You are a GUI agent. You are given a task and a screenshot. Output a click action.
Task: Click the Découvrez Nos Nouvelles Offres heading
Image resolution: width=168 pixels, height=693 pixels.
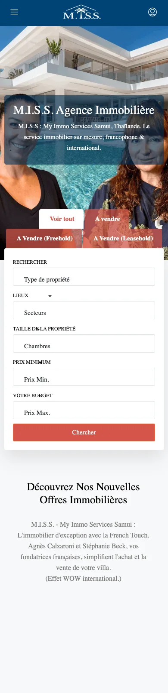point(84,493)
